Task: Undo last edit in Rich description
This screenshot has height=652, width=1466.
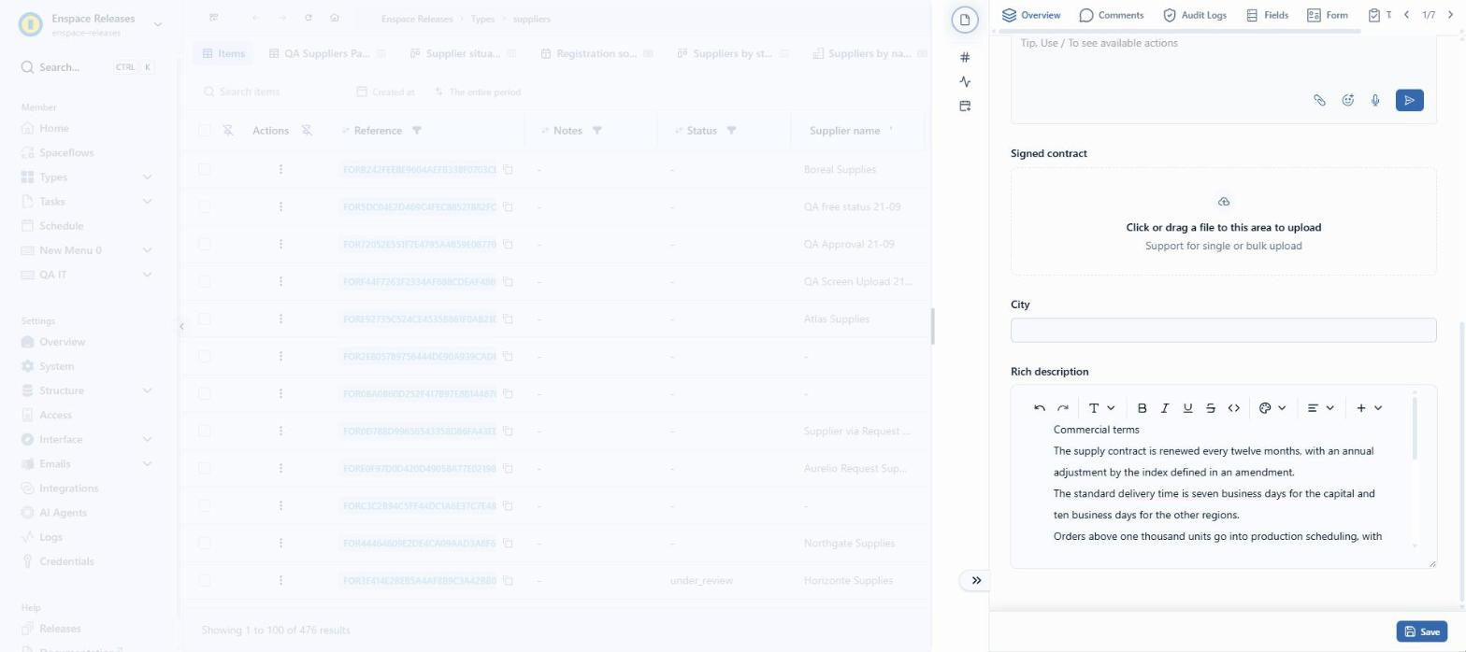Action: click(x=1040, y=408)
